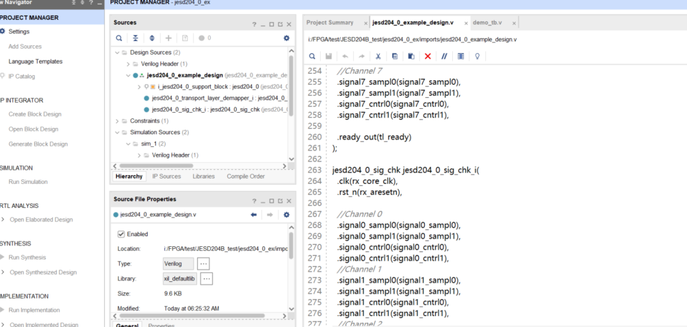Collapse Simulation Sources node

click(117, 132)
